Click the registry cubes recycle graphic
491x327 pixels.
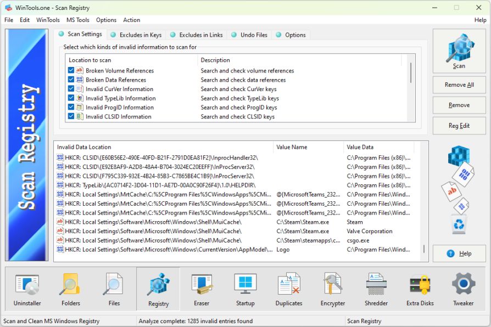459,190
